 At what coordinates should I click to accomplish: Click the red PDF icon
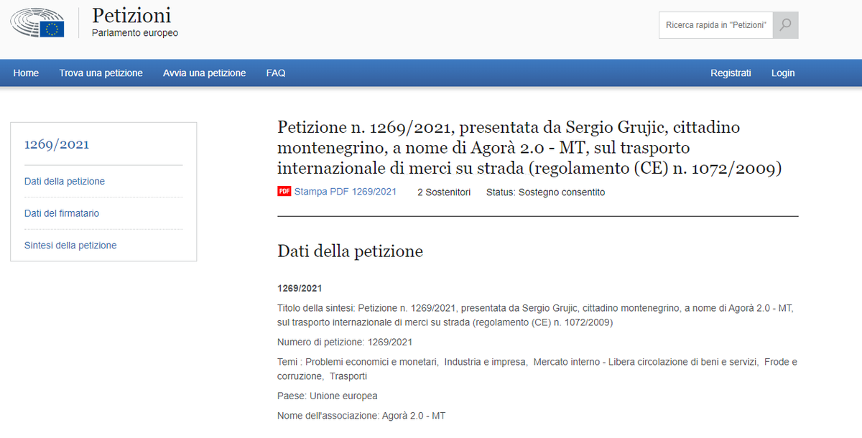click(284, 192)
